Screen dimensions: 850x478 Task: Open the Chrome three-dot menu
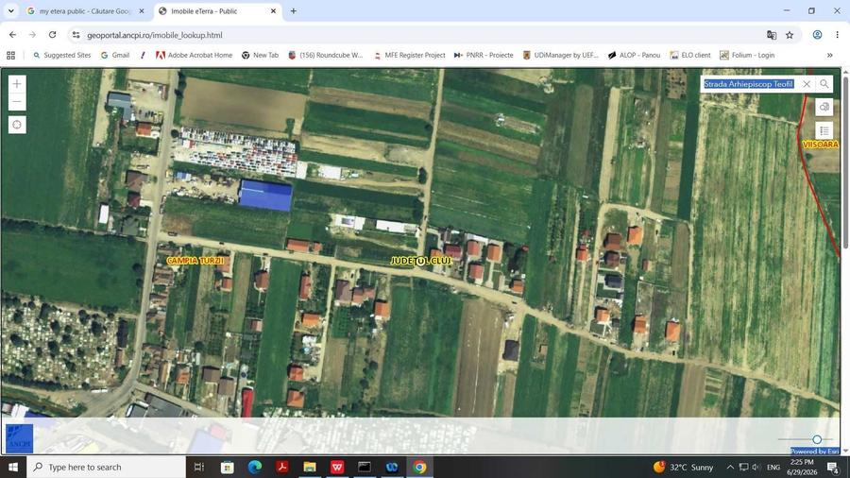(837, 35)
